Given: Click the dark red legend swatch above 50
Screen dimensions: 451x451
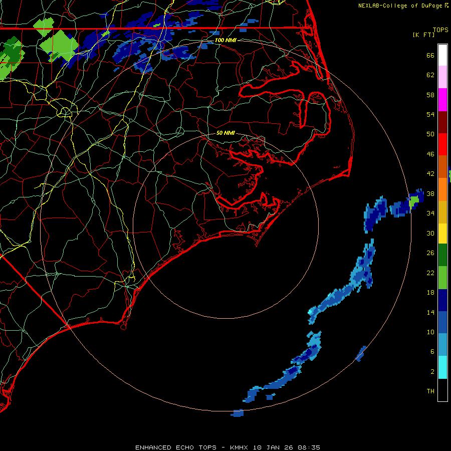Looking at the screenshot, I should (x=442, y=122).
